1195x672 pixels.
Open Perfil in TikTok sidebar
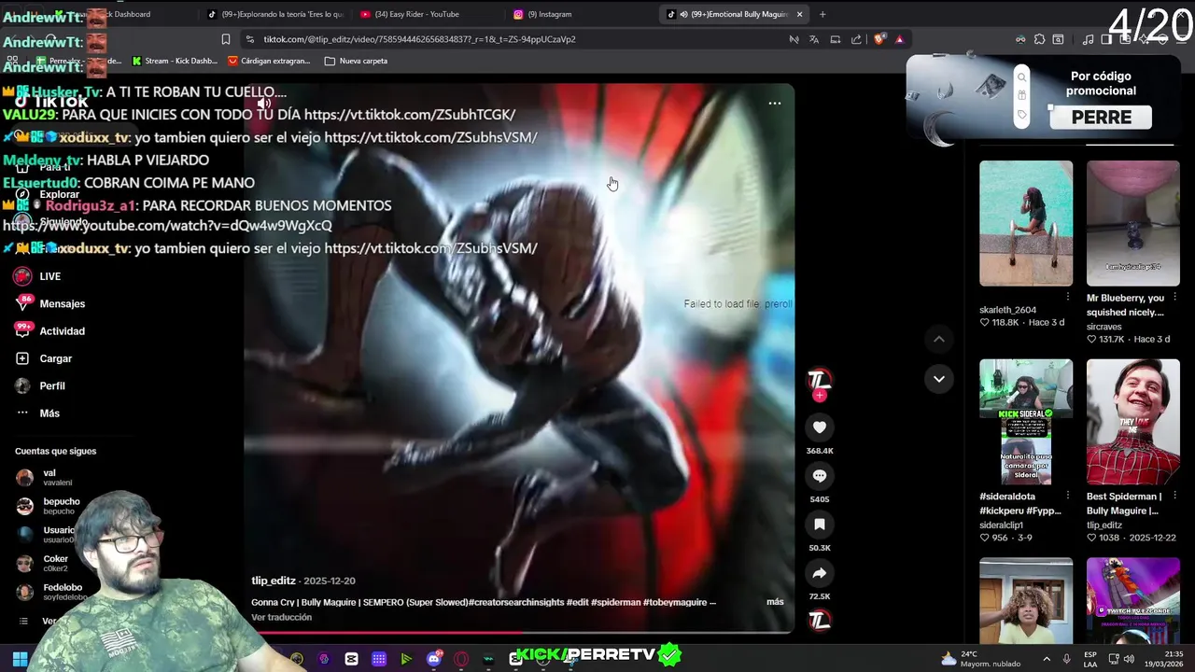[x=40, y=385]
